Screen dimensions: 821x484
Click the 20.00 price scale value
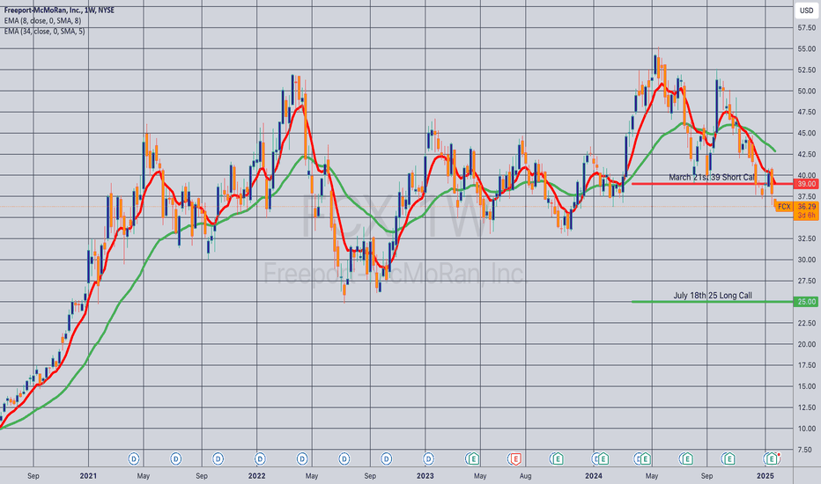(x=806, y=344)
